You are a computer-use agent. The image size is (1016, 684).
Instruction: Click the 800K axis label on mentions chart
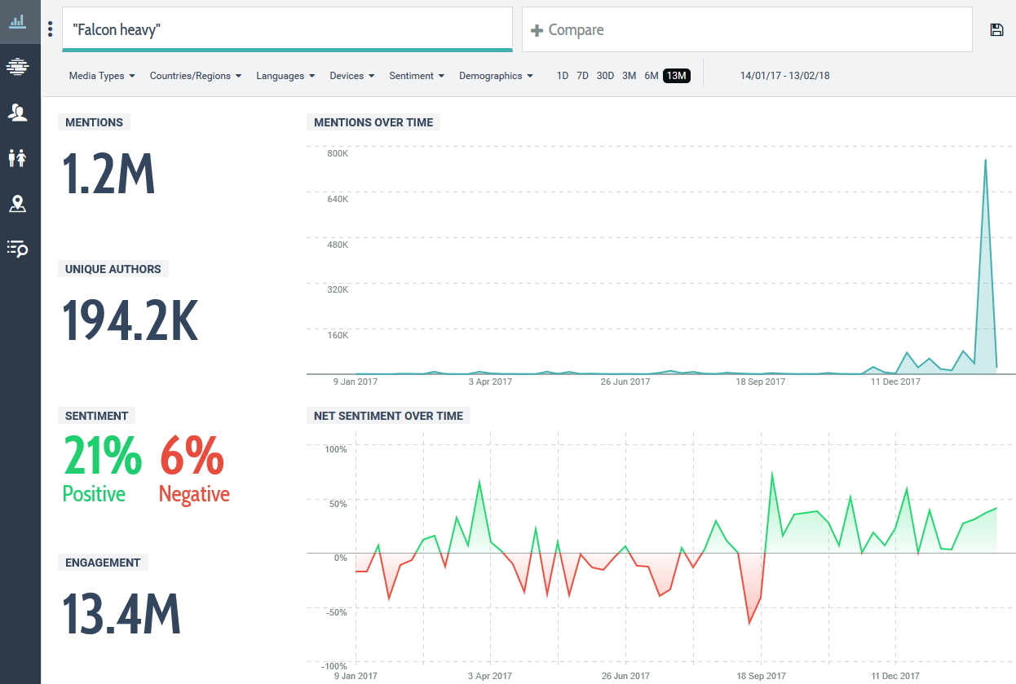(338, 153)
